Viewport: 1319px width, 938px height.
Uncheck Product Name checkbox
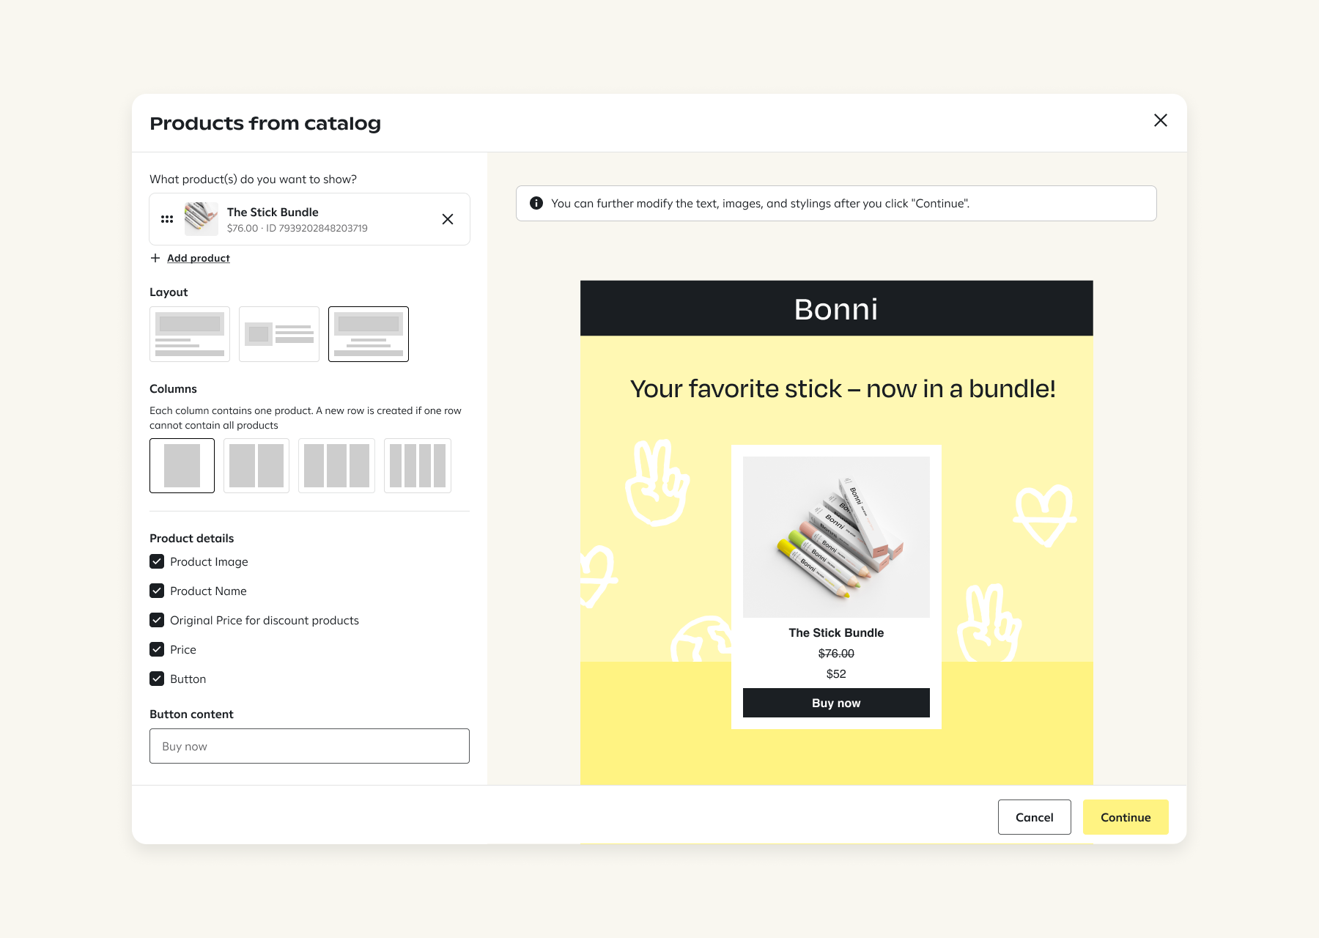point(157,591)
